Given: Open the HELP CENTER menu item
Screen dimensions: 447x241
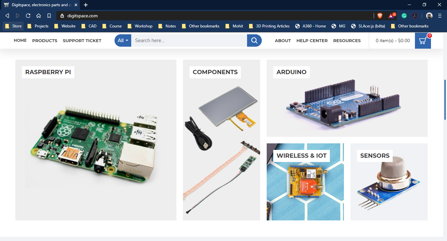Looking at the screenshot, I should [312, 40].
